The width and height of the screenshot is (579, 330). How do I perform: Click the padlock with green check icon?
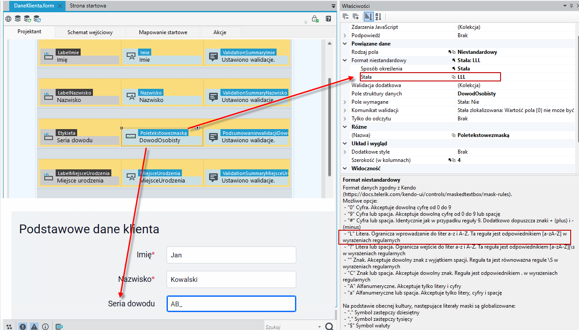click(x=315, y=19)
